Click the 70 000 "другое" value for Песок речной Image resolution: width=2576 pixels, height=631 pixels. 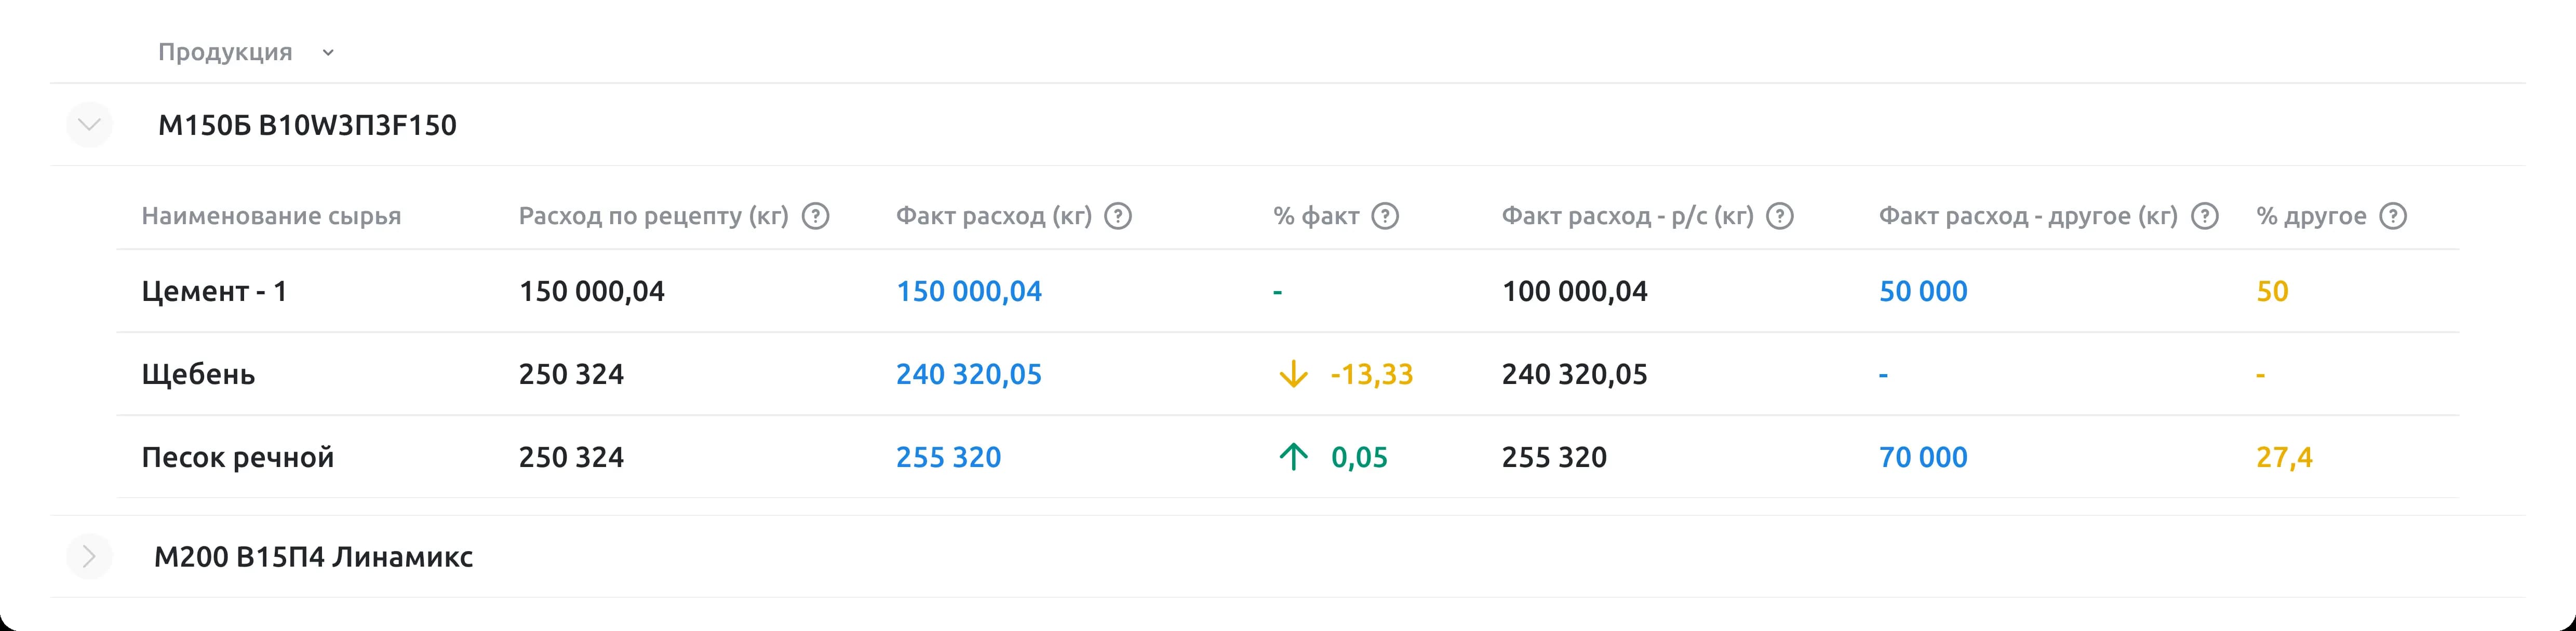[1922, 457]
